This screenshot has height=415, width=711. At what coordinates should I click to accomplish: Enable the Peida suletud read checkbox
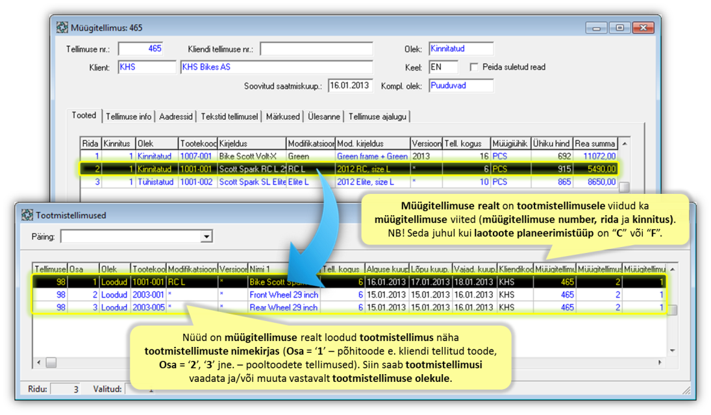pyautogui.click(x=474, y=67)
